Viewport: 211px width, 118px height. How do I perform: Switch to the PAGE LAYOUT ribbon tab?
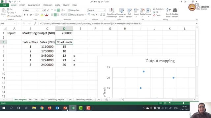[x=34, y=5]
